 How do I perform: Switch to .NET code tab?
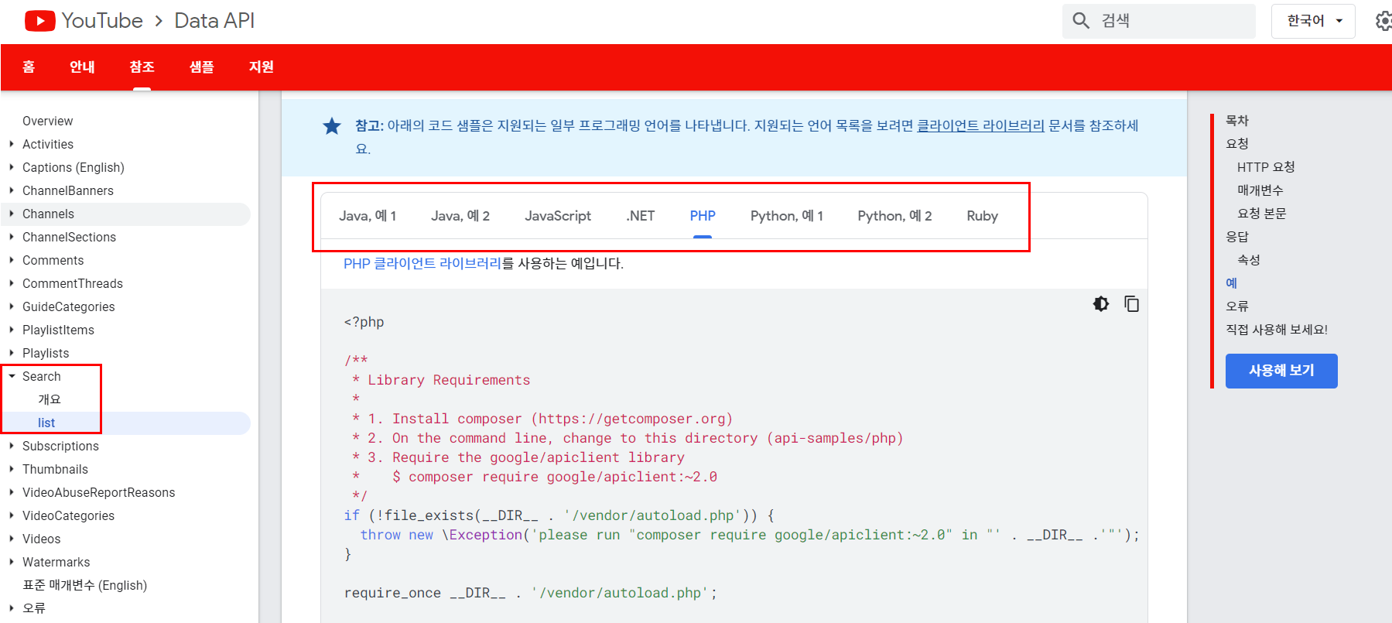point(641,216)
